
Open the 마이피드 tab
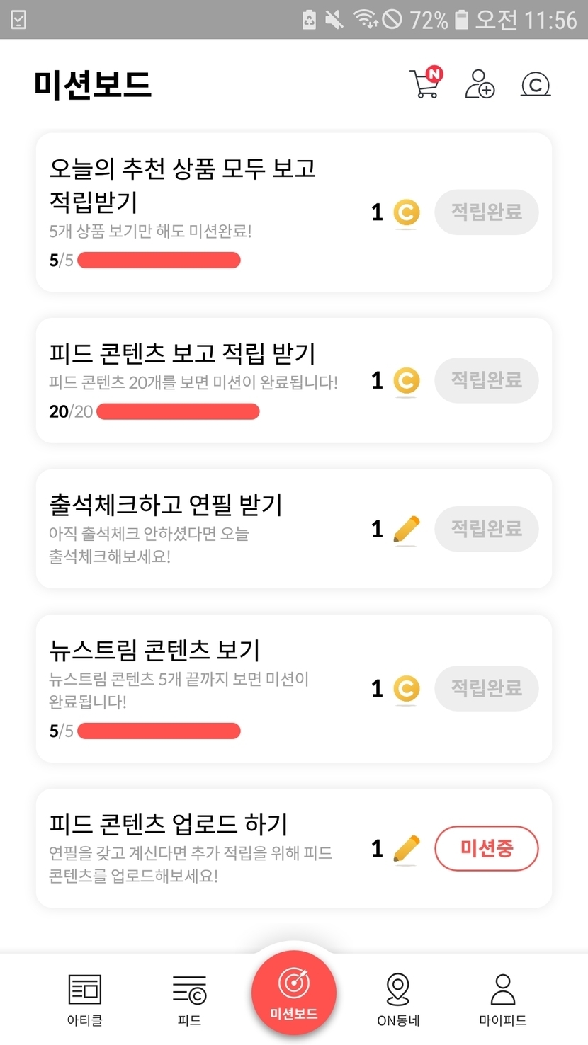pos(503,999)
